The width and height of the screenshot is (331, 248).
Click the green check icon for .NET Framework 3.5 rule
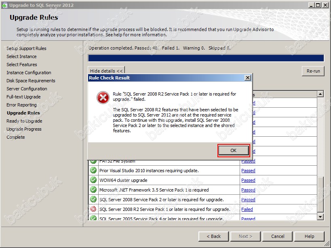coord(93,190)
